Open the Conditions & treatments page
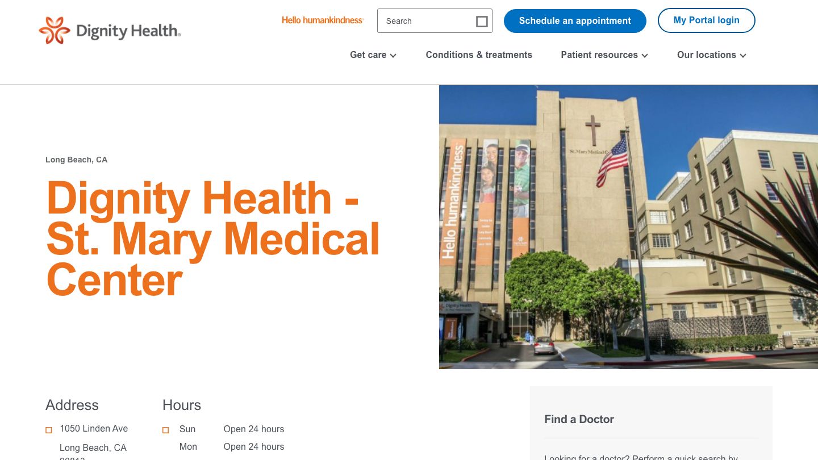Image resolution: width=818 pixels, height=460 pixels. [479, 55]
